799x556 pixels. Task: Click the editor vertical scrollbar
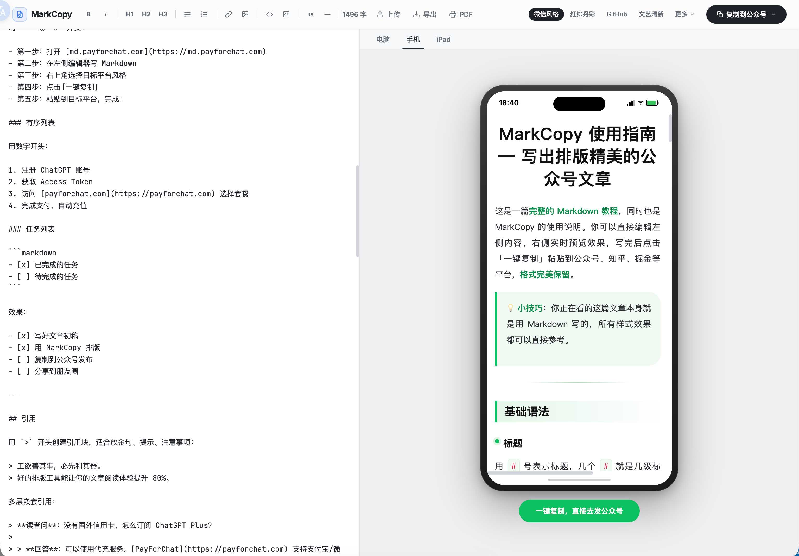(357, 211)
